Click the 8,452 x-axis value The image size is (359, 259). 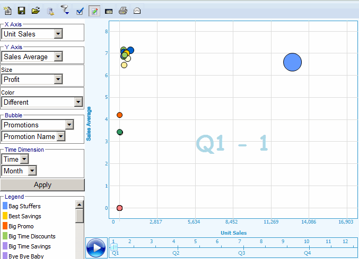coord(231,222)
